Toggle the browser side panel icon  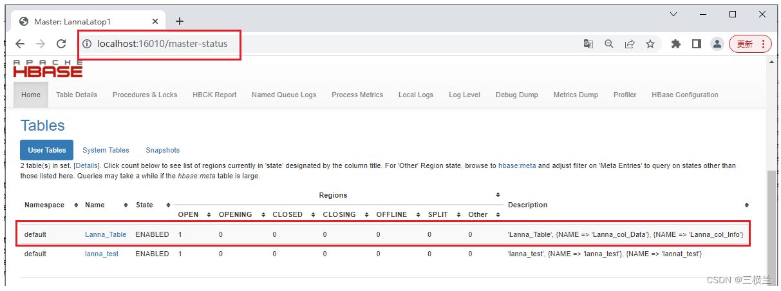click(696, 44)
